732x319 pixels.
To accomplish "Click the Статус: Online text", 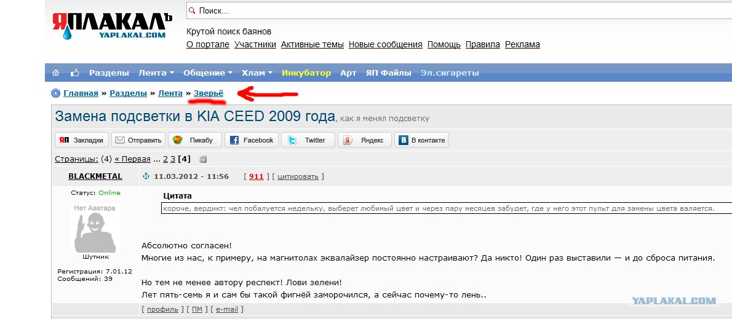I will click(x=96, y=192).
